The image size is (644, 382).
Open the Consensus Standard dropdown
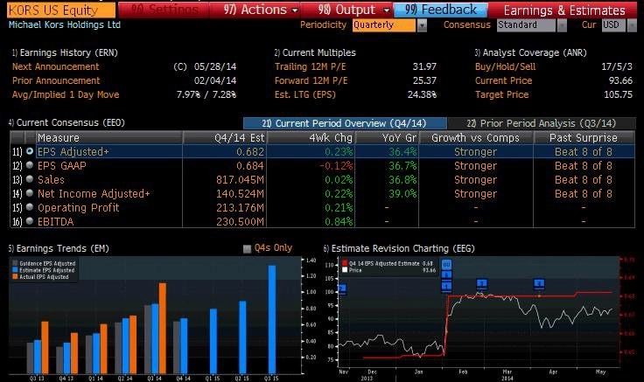(562, 25)
